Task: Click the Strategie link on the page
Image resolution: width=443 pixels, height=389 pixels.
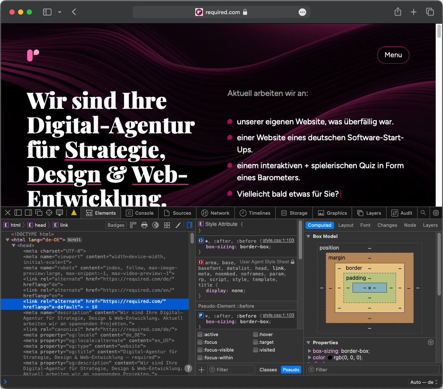Action: click(112, 151)
